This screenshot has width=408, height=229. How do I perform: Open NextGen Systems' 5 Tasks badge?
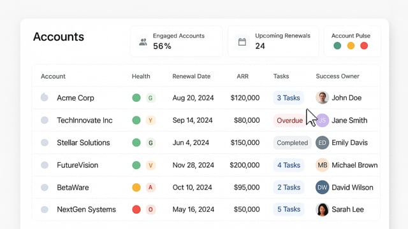(x=289, y=209)
